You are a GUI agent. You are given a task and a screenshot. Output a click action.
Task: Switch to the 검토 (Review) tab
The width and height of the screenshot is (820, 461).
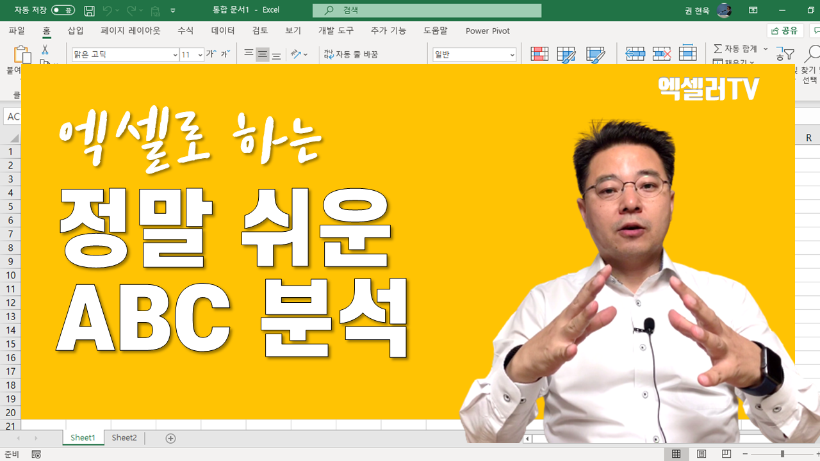click(260, 31)
